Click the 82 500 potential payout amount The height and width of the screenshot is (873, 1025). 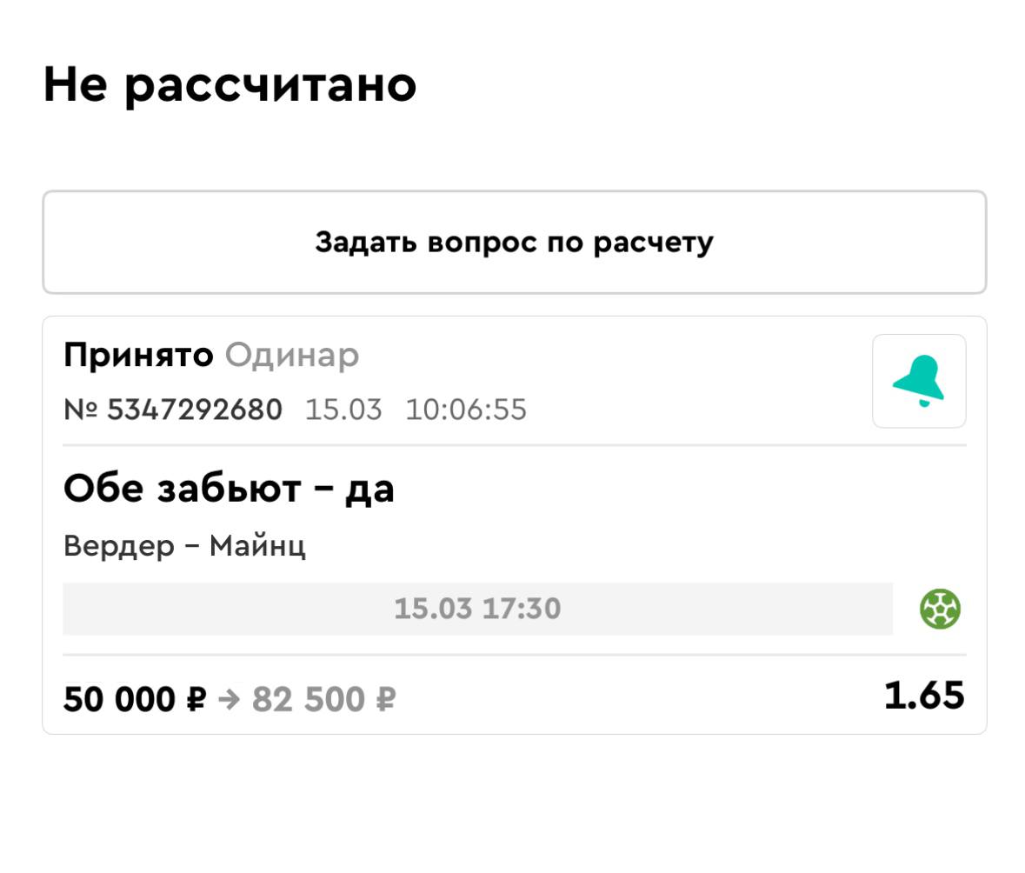[x=310, y=699]
